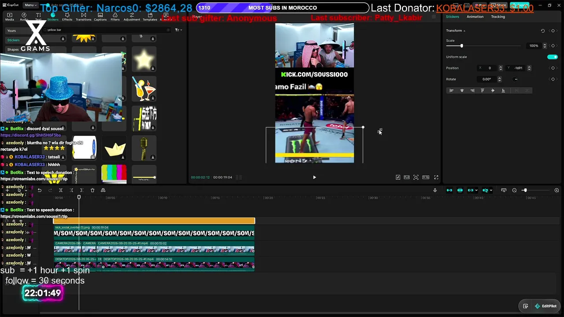Open the Templates tab
The height and width of the screenshot is (317, 564).
[150, 17]
